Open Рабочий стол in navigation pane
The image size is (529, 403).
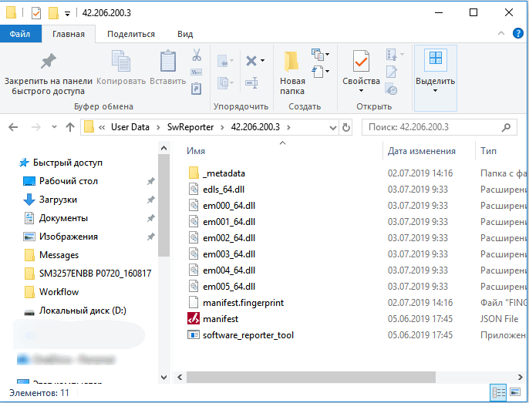[68, 181]
